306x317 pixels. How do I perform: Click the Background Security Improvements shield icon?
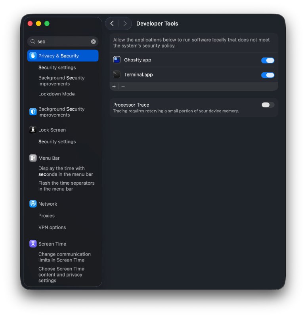(33, 112)
